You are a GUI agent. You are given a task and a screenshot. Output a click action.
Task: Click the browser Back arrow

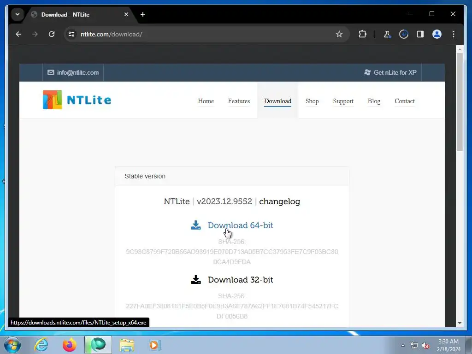[x=18, y=34]
